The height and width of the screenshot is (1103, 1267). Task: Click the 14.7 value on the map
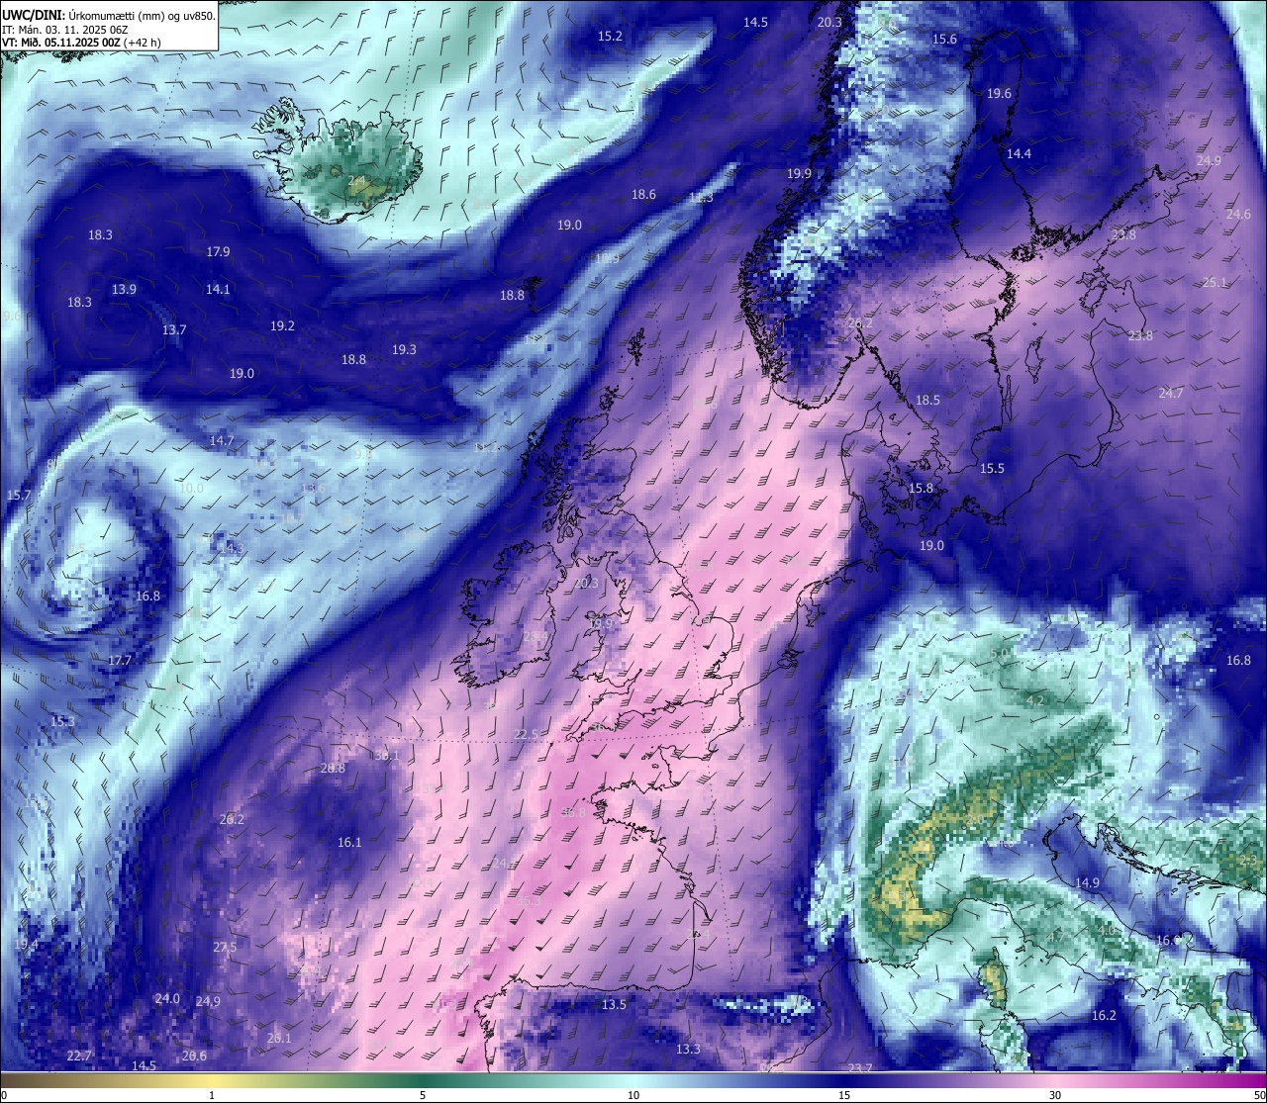click(222, 441)
